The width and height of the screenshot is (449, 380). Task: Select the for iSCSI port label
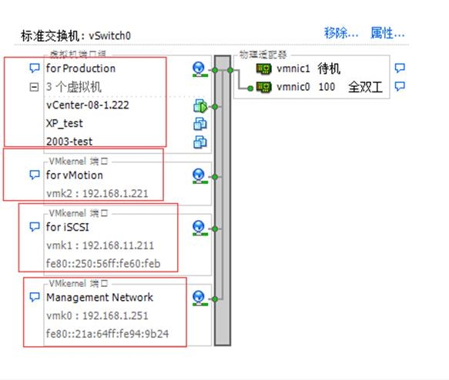point(68,228)
